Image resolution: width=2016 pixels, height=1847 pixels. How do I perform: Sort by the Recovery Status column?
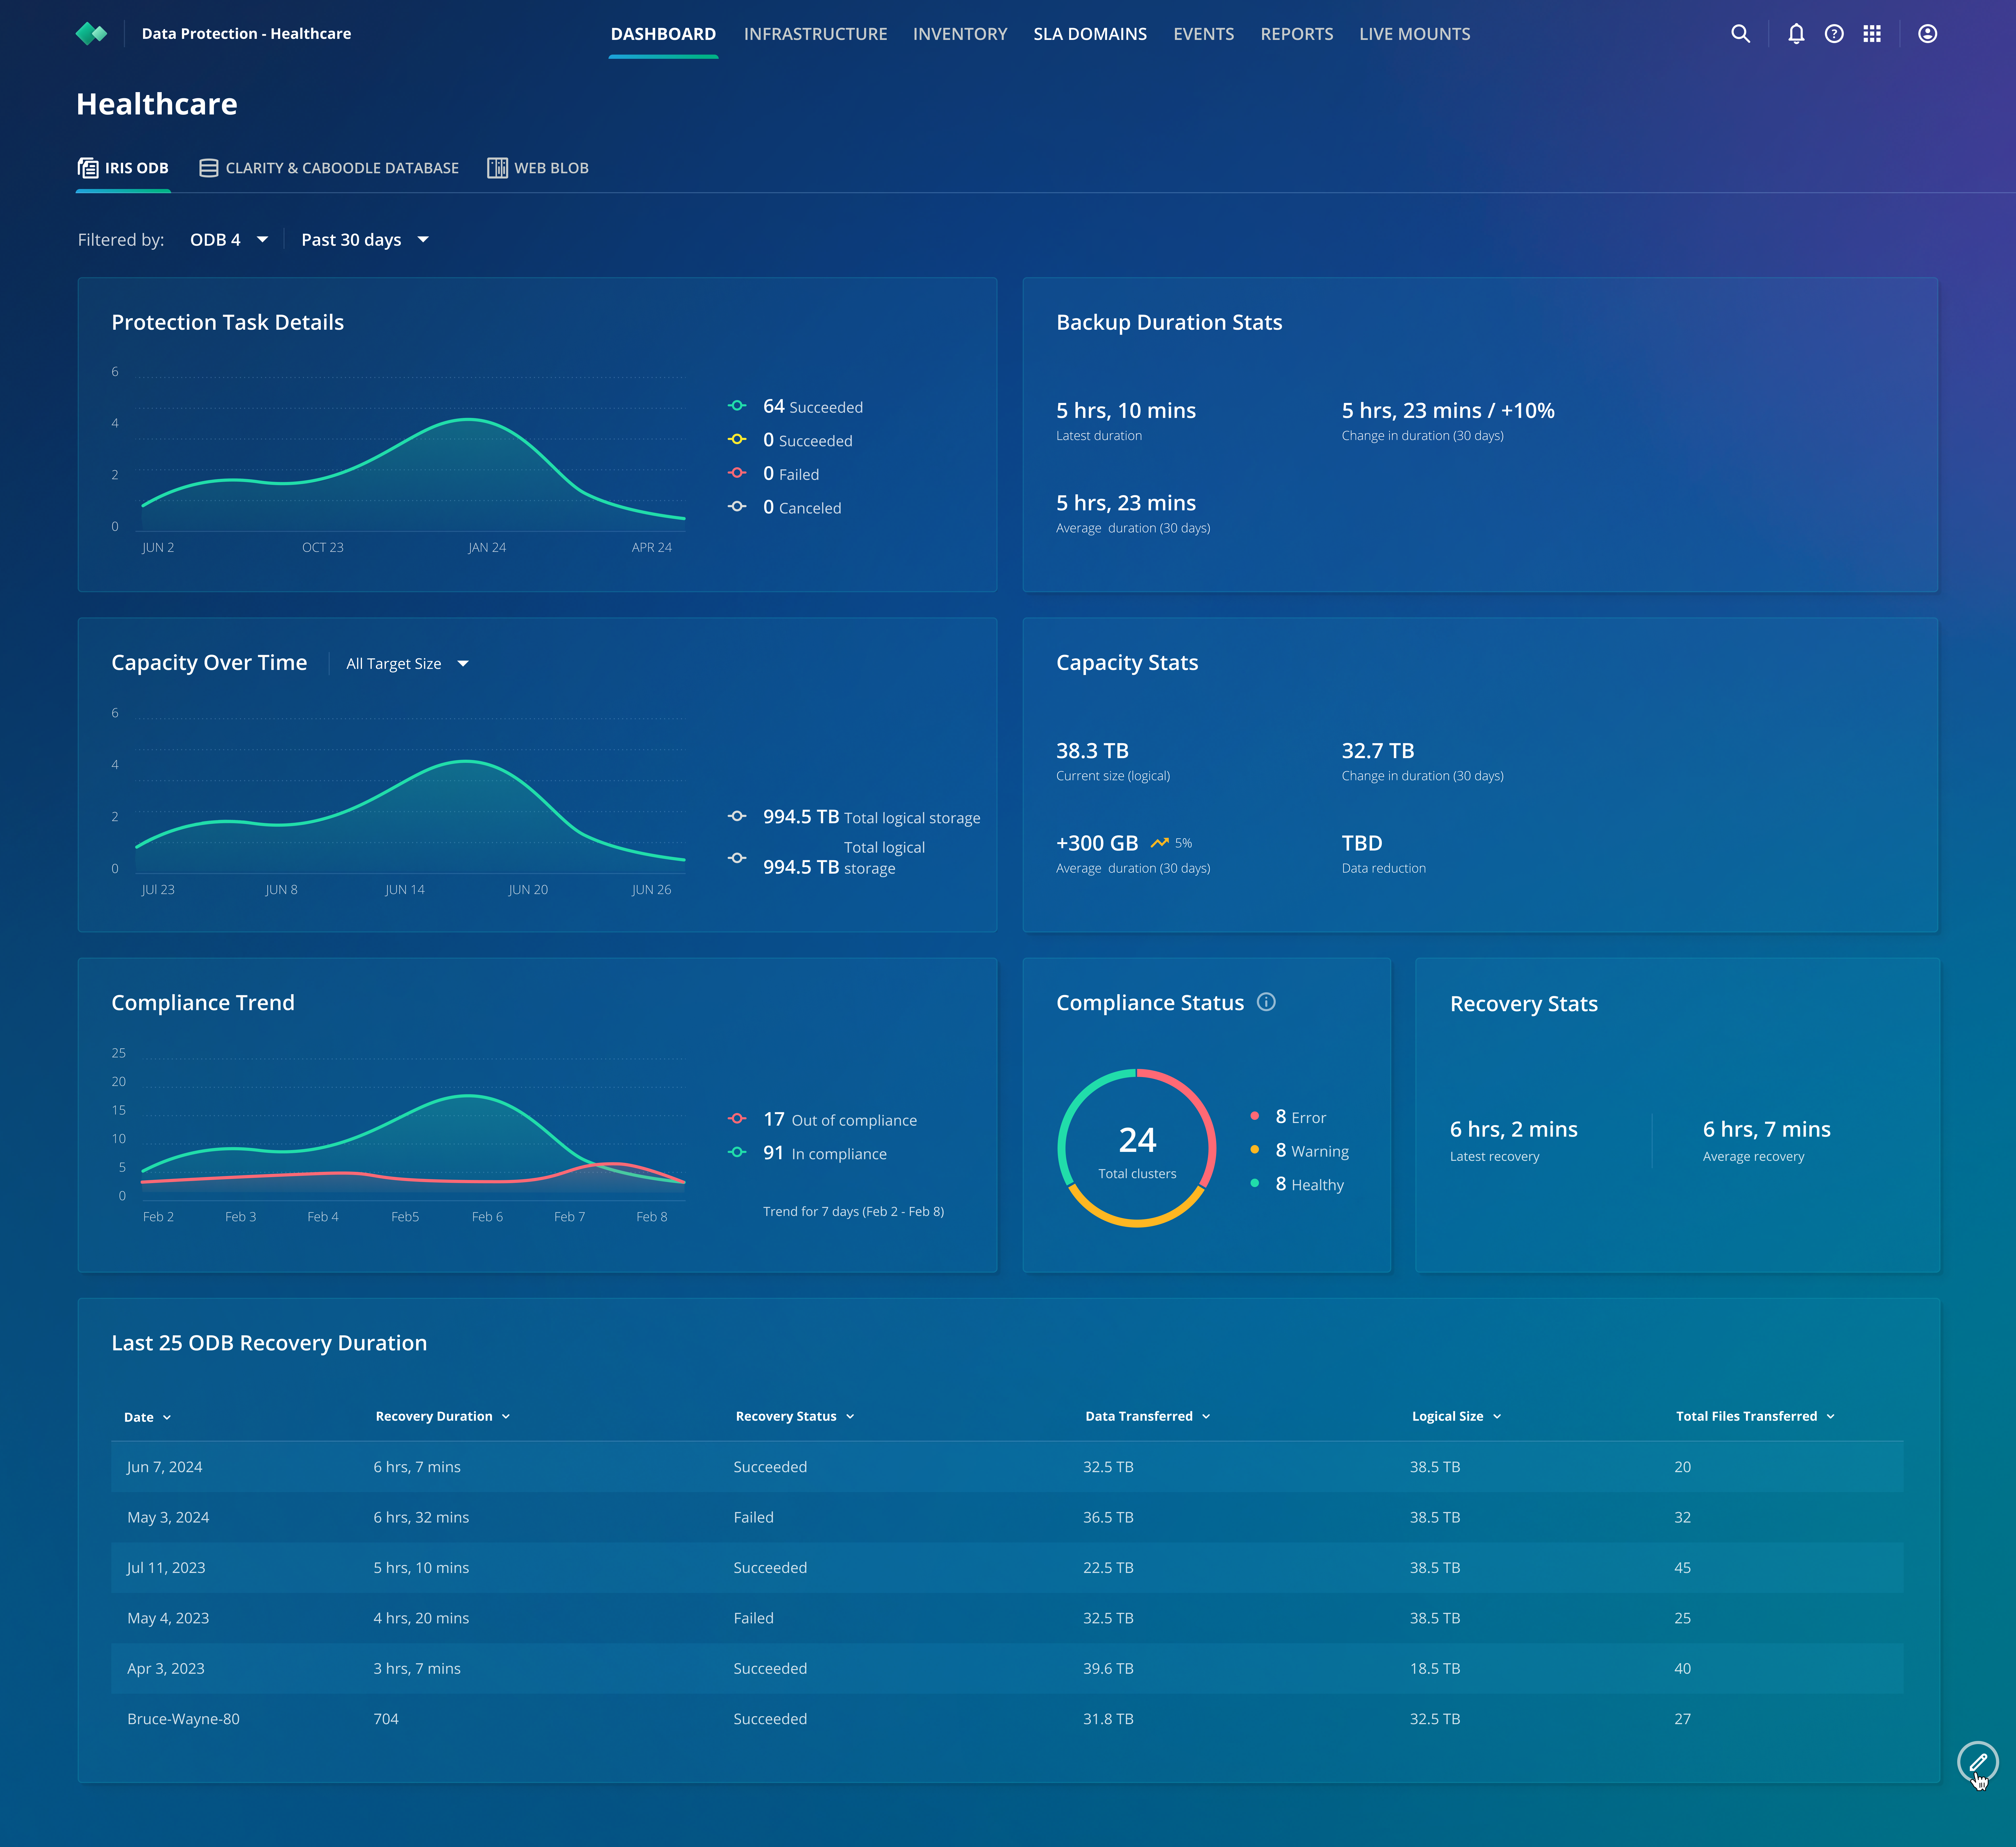point(795,1416)
